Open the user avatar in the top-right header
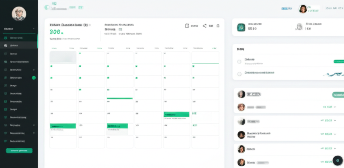 [303, 9]
